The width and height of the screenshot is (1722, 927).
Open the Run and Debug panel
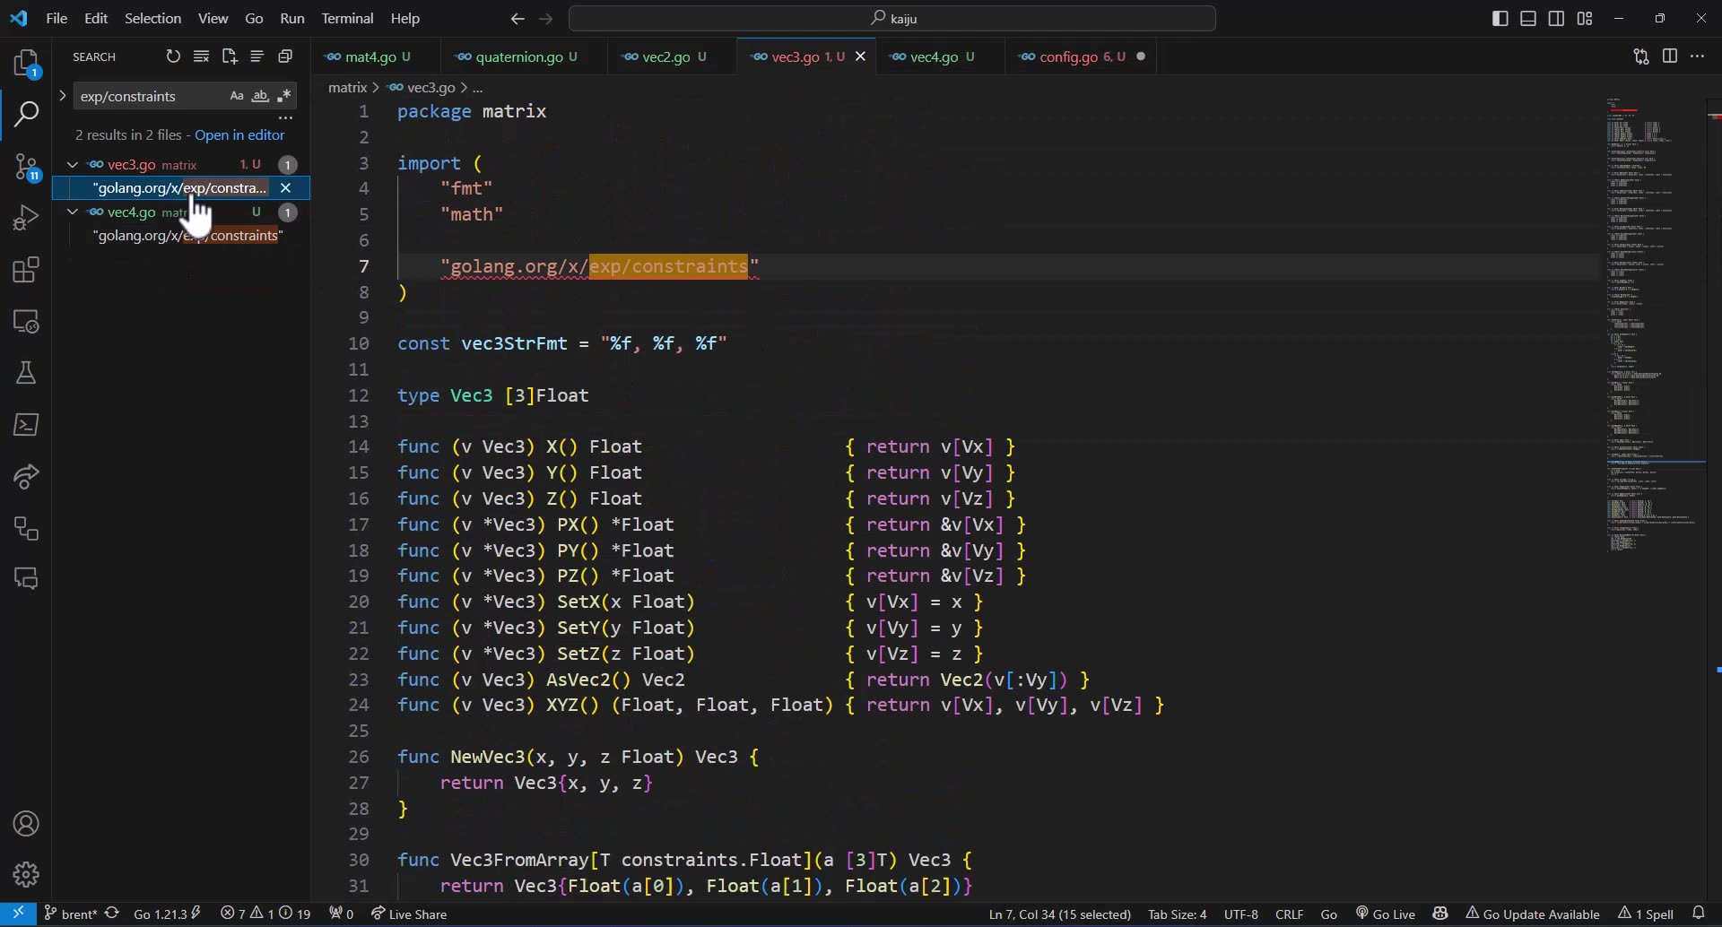coord(28,216)
